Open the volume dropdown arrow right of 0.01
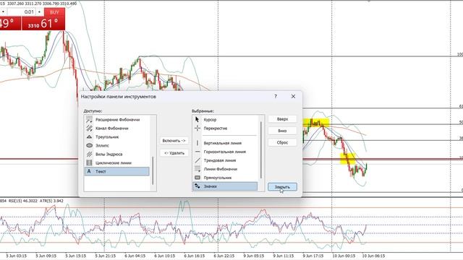 click(39, 12)
